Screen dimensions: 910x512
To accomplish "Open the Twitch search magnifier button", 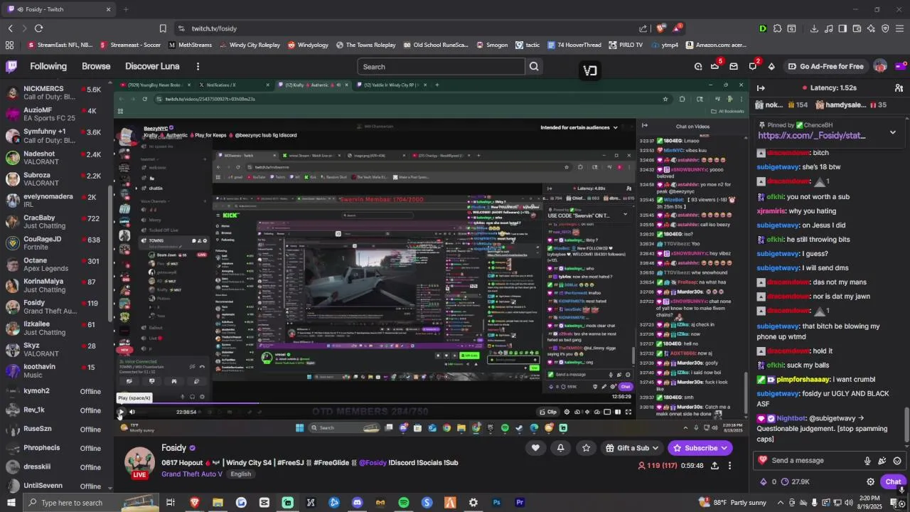I will [x=534, y=67].
